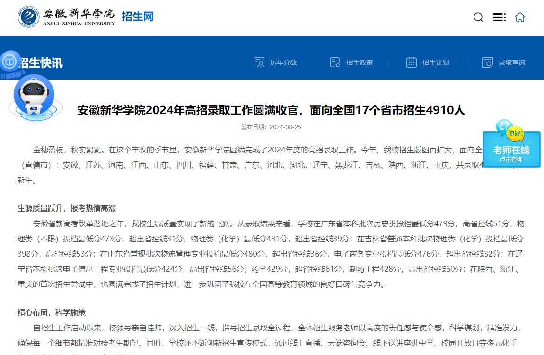Click the 招生政策 document icon
The height and width of the screenshot is (355, 544).
(x=336, y=62)
